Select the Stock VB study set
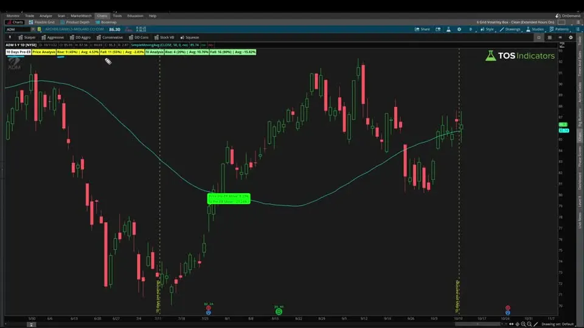Viewport: 584px width, 328px height. 164,37
